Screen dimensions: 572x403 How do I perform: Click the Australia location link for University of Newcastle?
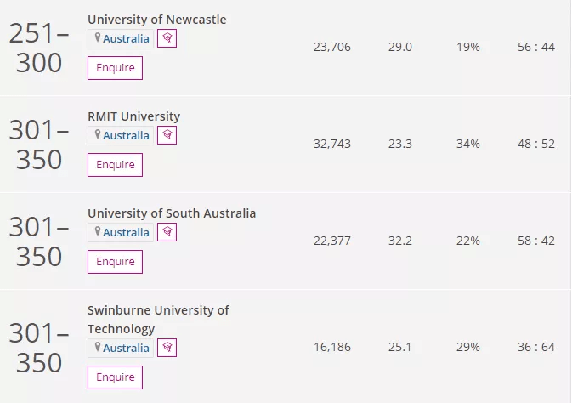(x=126, y=38)
